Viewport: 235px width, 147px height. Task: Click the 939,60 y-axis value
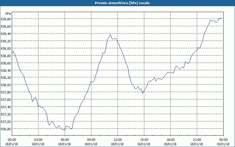[6, 26]
